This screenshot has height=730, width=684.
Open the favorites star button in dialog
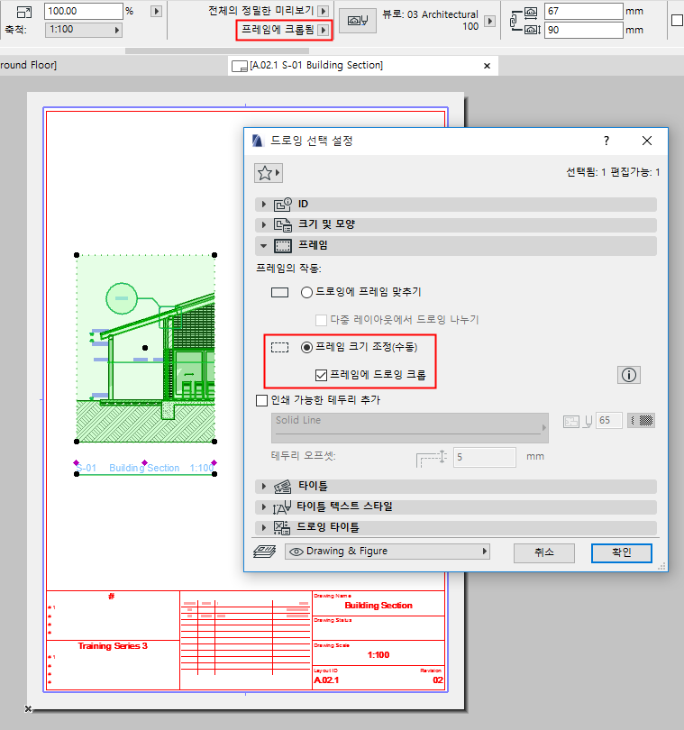(x=269, y=173)
